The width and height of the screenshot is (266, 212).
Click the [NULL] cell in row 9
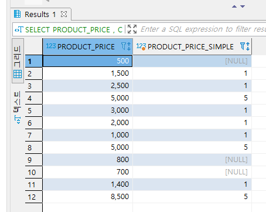192,160
